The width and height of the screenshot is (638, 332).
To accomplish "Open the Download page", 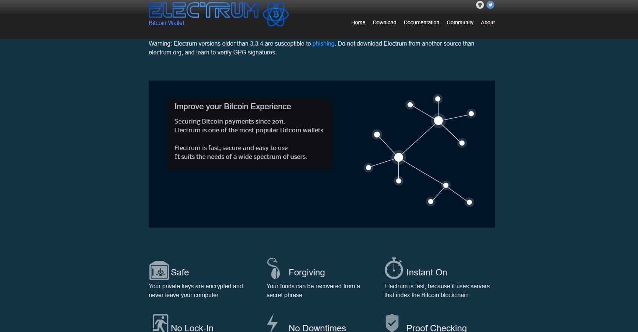I will [384, 22].
